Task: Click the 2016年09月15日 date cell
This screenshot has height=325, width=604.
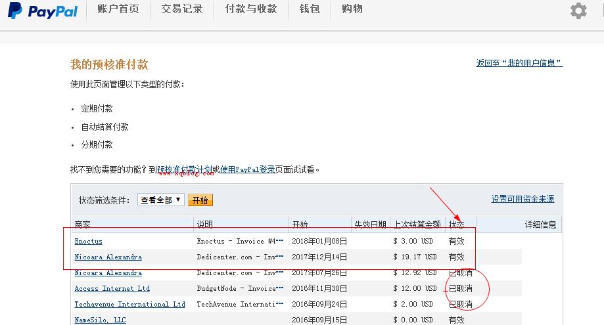Action: click(x=319, y=320)
